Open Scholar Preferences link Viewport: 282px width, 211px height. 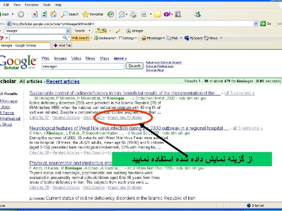tap(160, 66)
